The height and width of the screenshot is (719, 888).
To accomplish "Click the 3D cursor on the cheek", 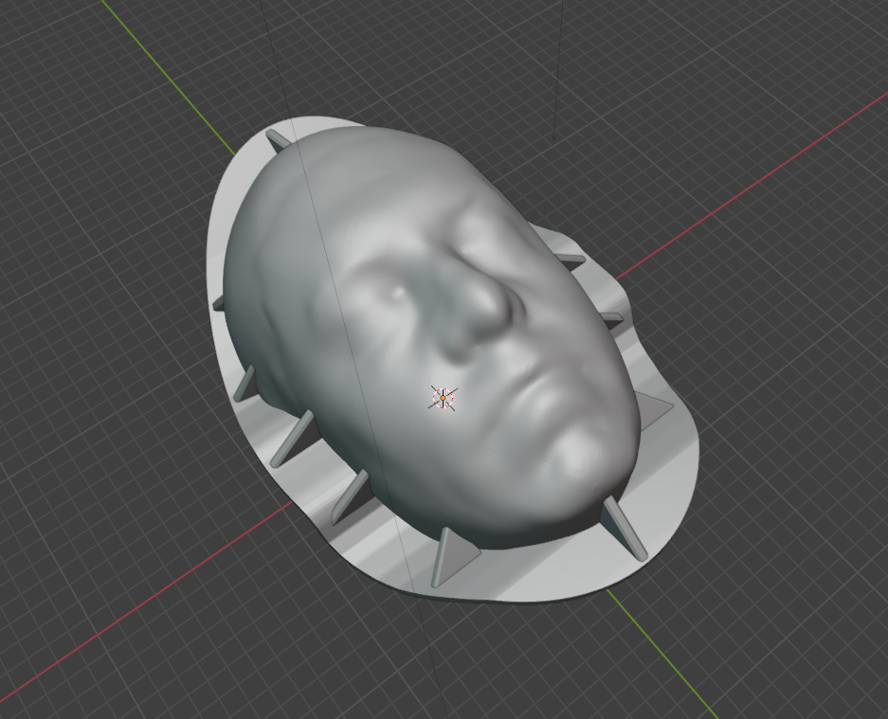I will click(443, 398).
